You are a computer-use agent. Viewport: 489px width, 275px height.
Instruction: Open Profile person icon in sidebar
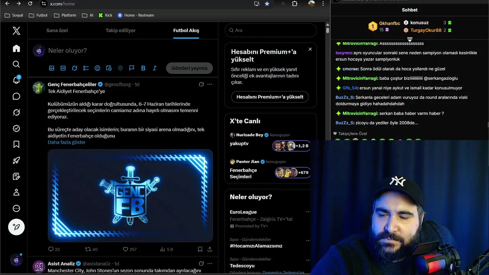16,192
